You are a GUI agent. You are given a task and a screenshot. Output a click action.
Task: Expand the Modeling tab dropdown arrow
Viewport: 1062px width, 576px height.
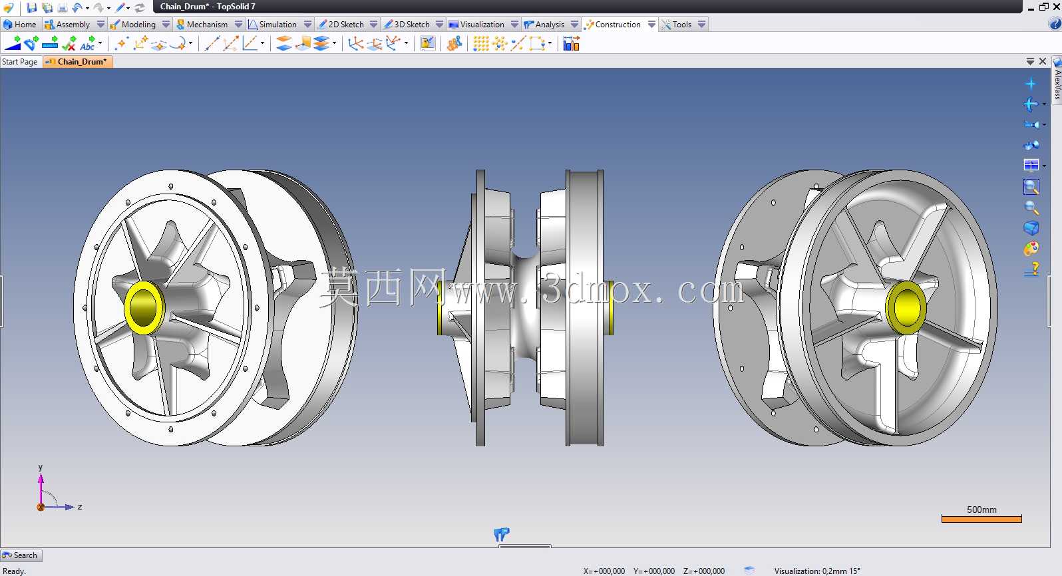tap(166, 25)
